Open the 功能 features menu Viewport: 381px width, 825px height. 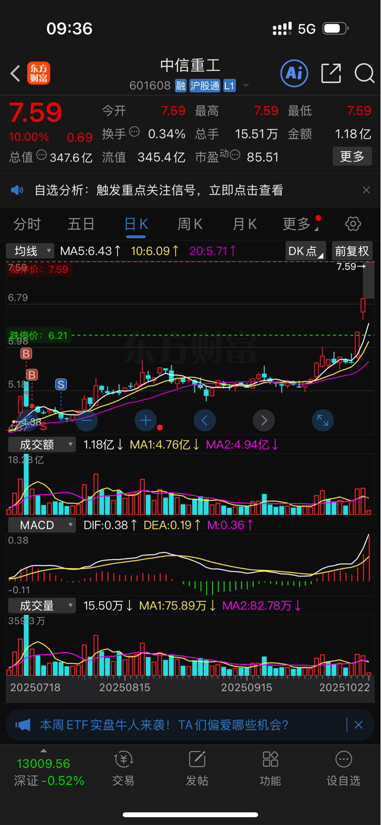[x=270, y=769]
